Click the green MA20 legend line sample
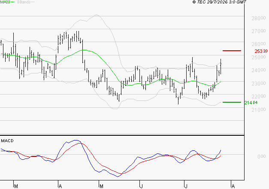 pyautogui.click(x=13, y=2)
